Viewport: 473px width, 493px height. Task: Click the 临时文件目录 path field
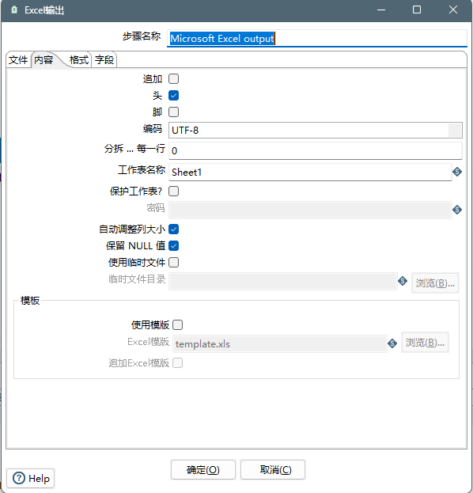(283, 281)
